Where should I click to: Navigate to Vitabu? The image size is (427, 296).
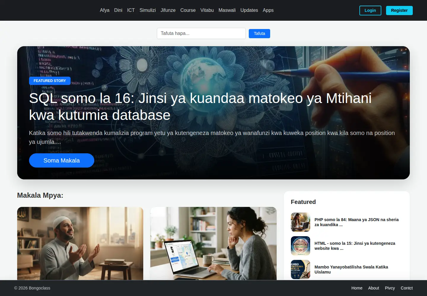point(207,10)
